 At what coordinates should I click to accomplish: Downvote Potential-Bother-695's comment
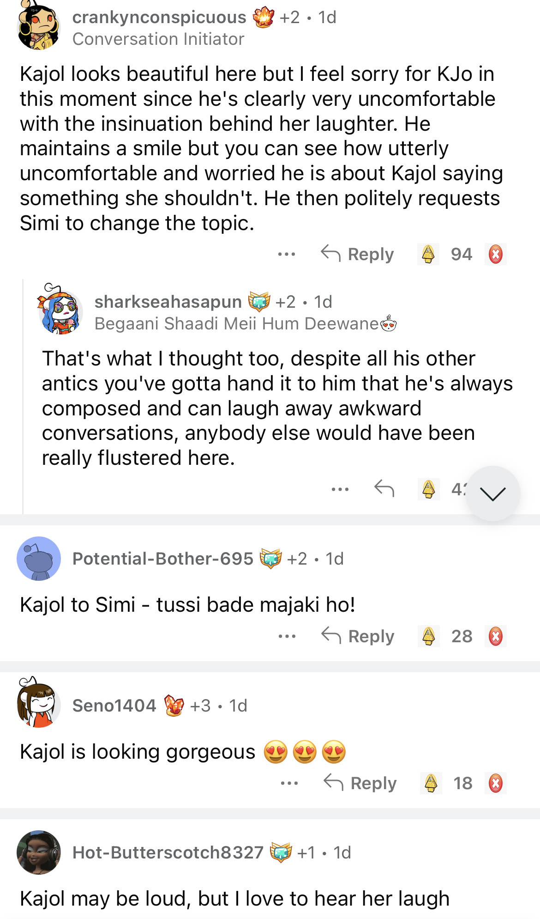pos(496,636)
